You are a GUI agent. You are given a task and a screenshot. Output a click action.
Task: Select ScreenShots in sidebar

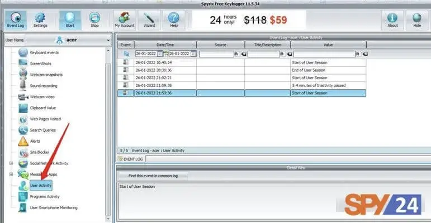click(40, 64)
